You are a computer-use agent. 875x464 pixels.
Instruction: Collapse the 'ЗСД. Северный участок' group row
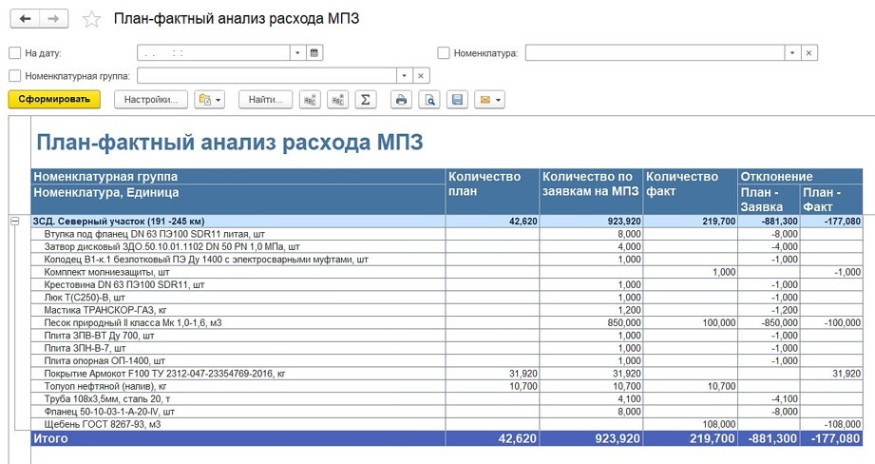coord(14,221)
